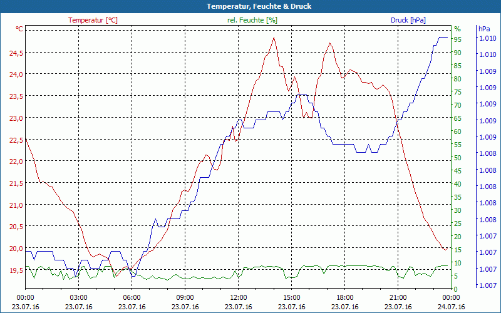Click the '18:00' time axis label

tap(345, 298)
